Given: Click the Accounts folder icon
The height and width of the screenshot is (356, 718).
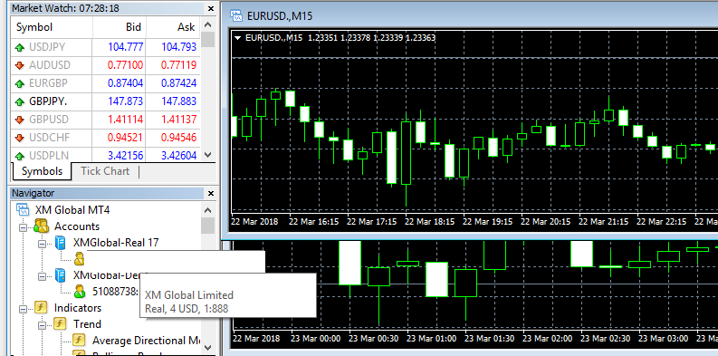Looking at the screenshot, I should (x=41, y=226).
